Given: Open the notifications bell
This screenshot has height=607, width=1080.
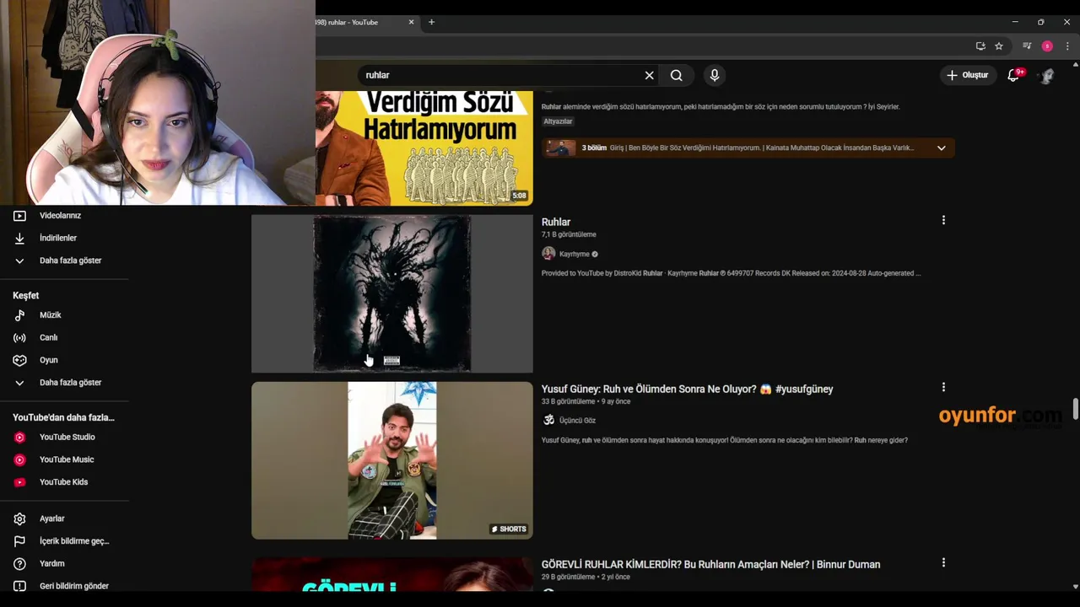Looking at the screenshot, I should point(1014,75).
